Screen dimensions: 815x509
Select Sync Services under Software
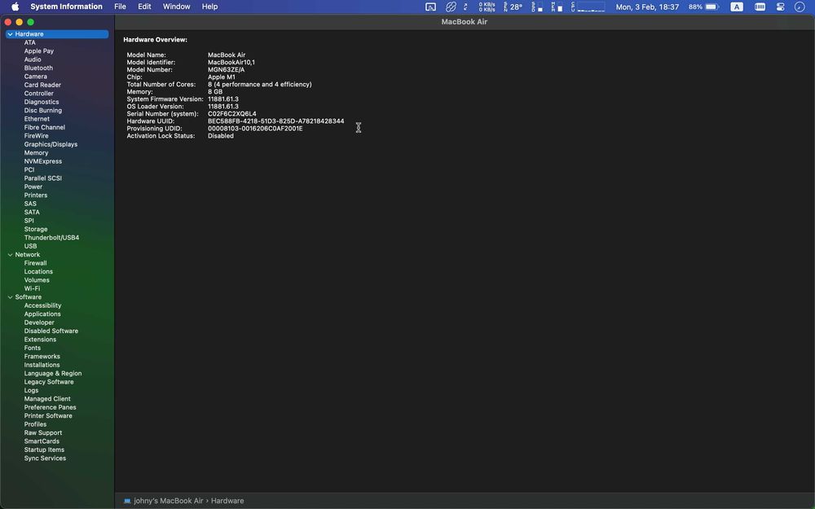coord(45,459)
